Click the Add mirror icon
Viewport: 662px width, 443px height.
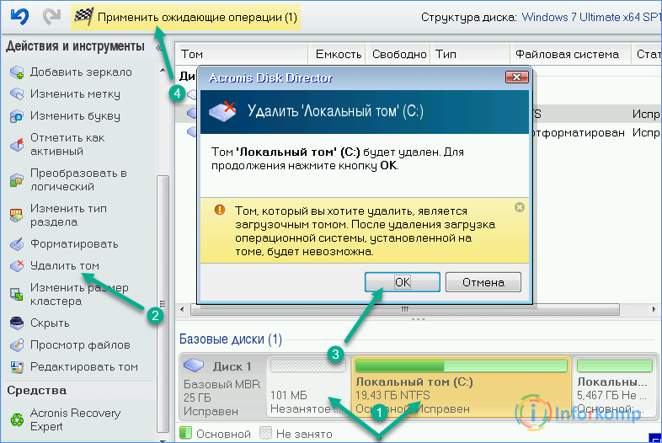pyautogui.click(x=17, y=72)
